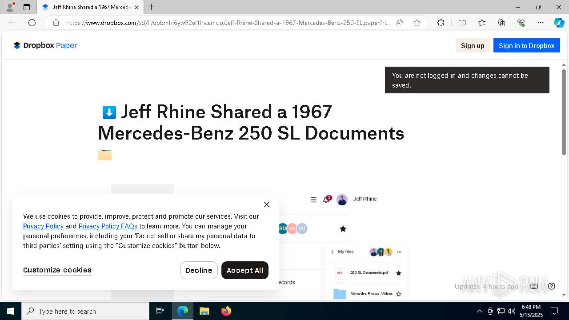569x320 pixels.
Task: Open the taskbar clock and date
Action: point(531,311)
